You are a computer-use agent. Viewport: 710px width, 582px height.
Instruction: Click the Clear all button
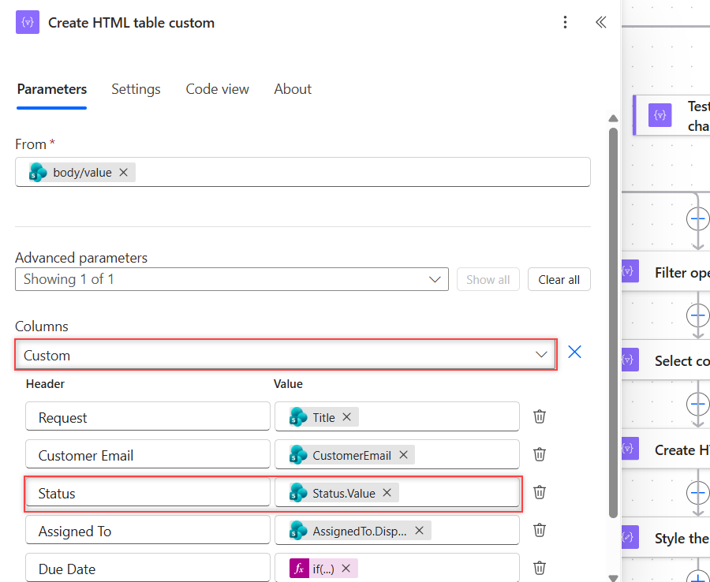[559, 280]
